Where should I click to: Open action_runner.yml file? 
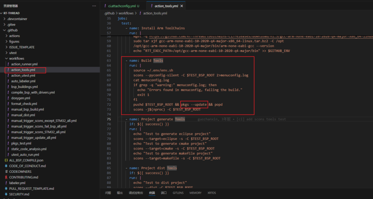[24, 64]
